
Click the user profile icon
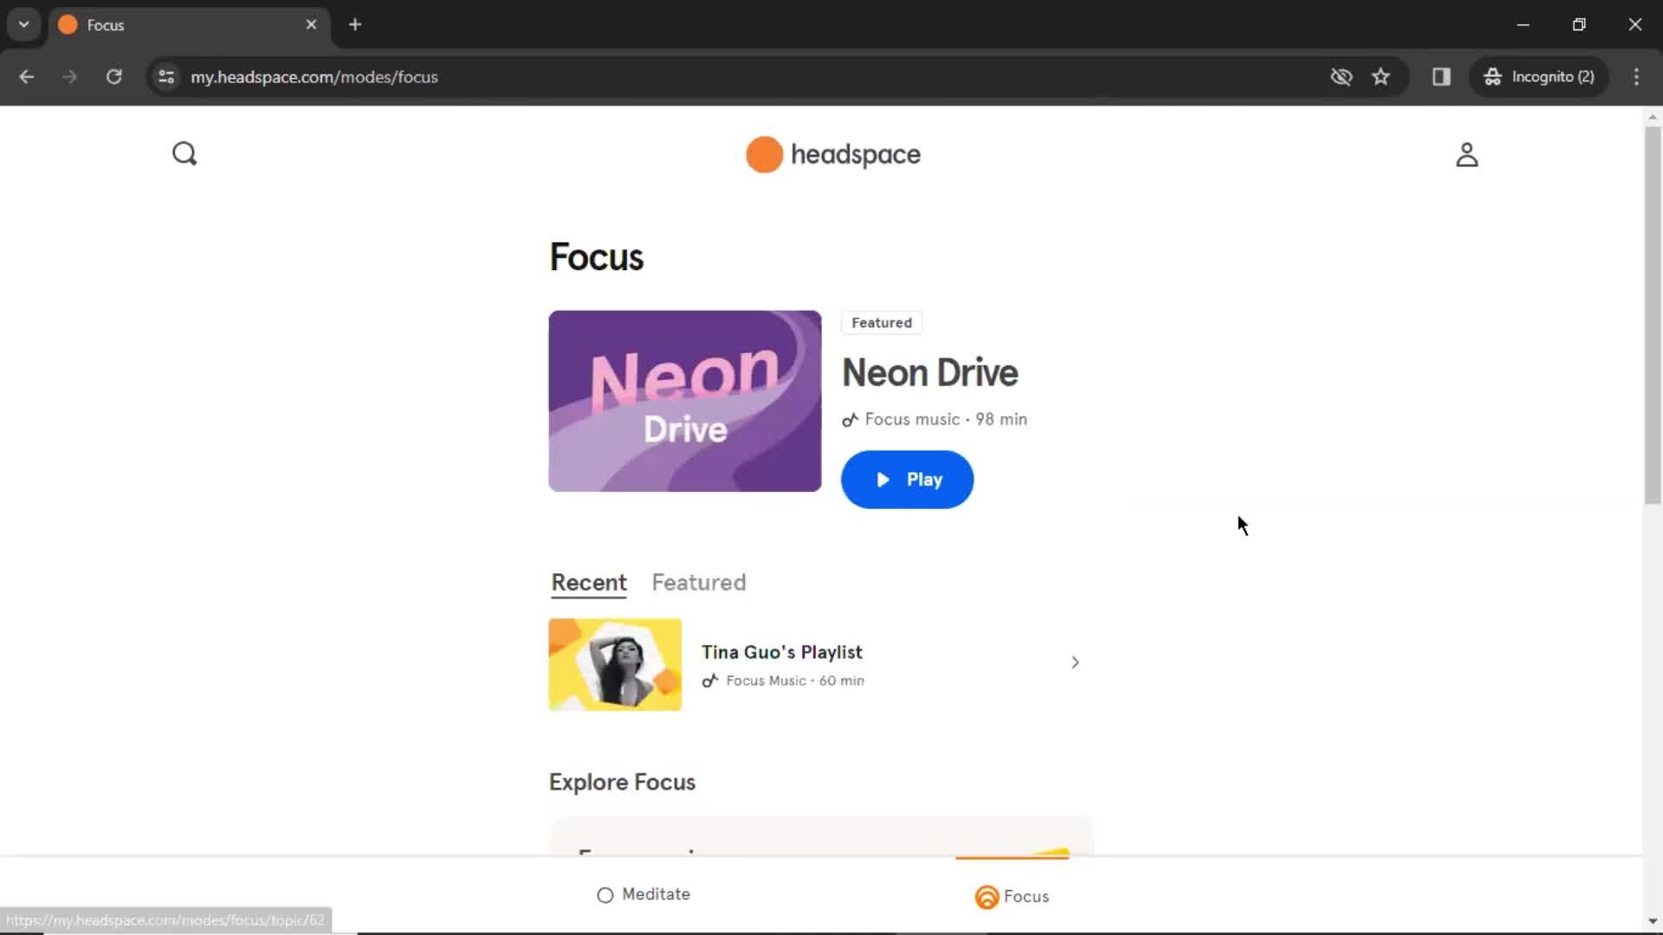click(x=1468, y=154)
